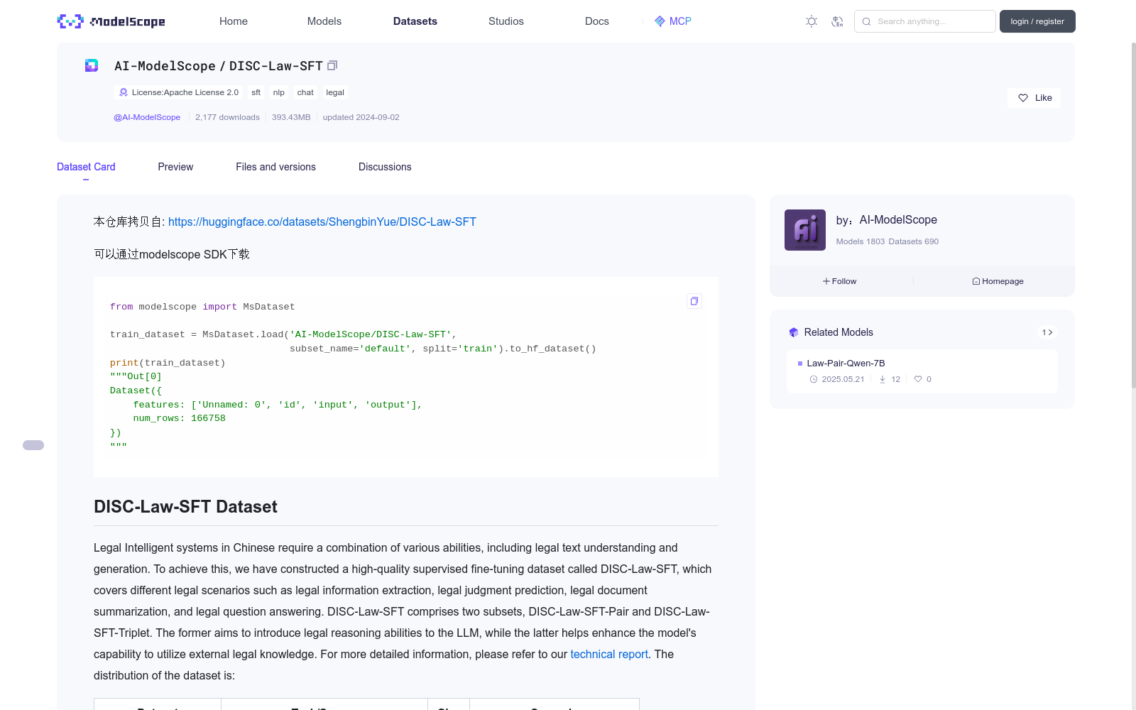Click the 'Datasets 690' count text
This screenshot has height=710, width=1136.
click(x=914, y=241)
